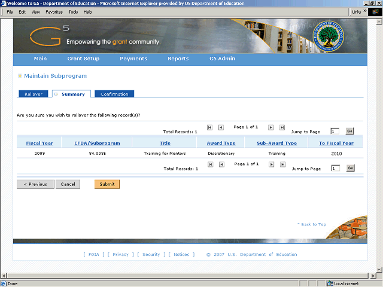Open the Main navigation item
Image resolution: width=383 pixels, height=287 pixels.
pos(40,59)
